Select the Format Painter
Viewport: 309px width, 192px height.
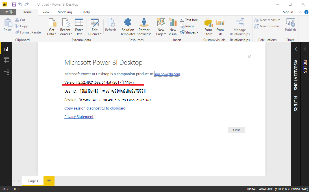pos(29,32)
